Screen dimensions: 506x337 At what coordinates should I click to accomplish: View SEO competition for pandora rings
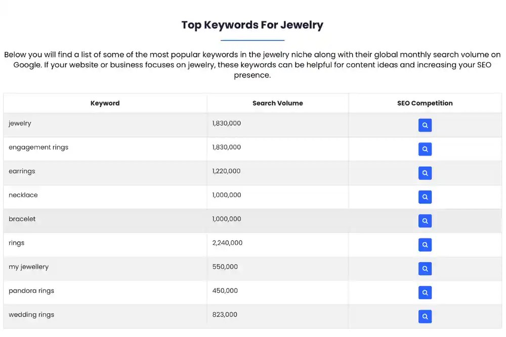[425, 293]
